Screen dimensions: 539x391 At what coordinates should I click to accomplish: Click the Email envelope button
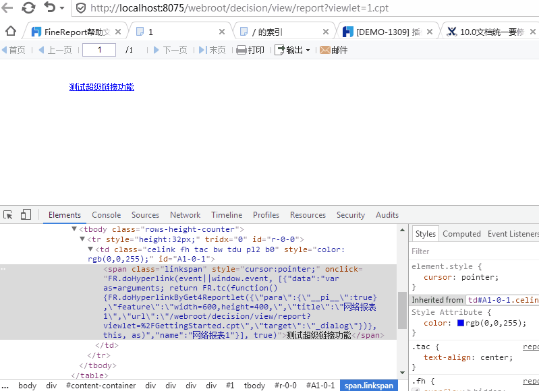[x=333, y=50]
